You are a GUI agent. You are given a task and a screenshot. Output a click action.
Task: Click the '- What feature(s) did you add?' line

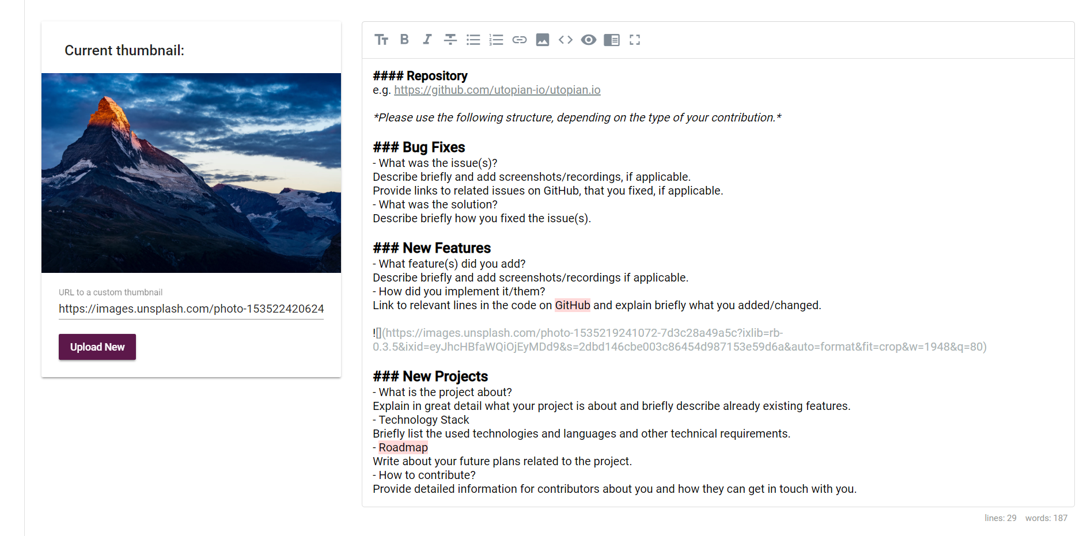click(x=449, y=264)
